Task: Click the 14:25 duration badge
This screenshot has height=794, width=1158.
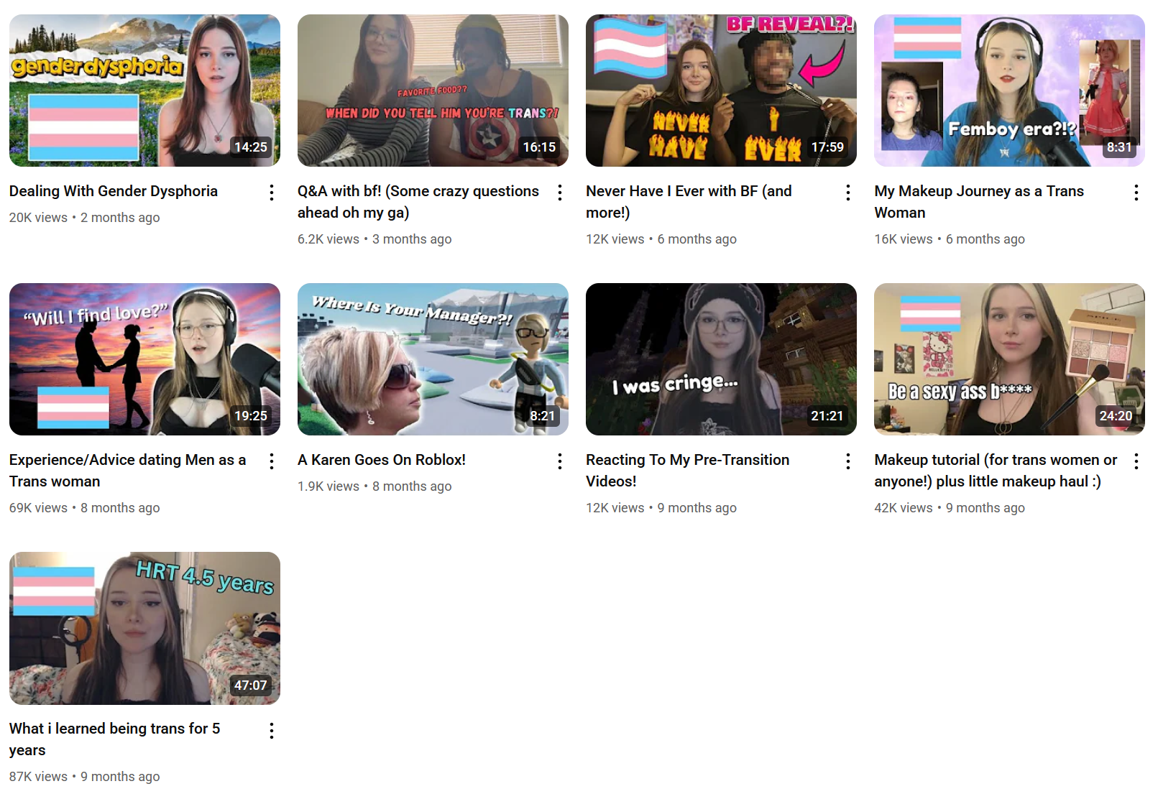Action: tap(251, 147)
